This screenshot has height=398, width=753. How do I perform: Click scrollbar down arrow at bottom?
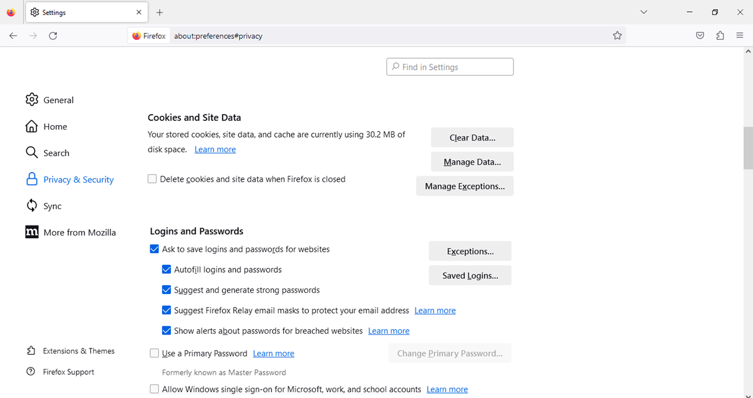click(748, 395)
